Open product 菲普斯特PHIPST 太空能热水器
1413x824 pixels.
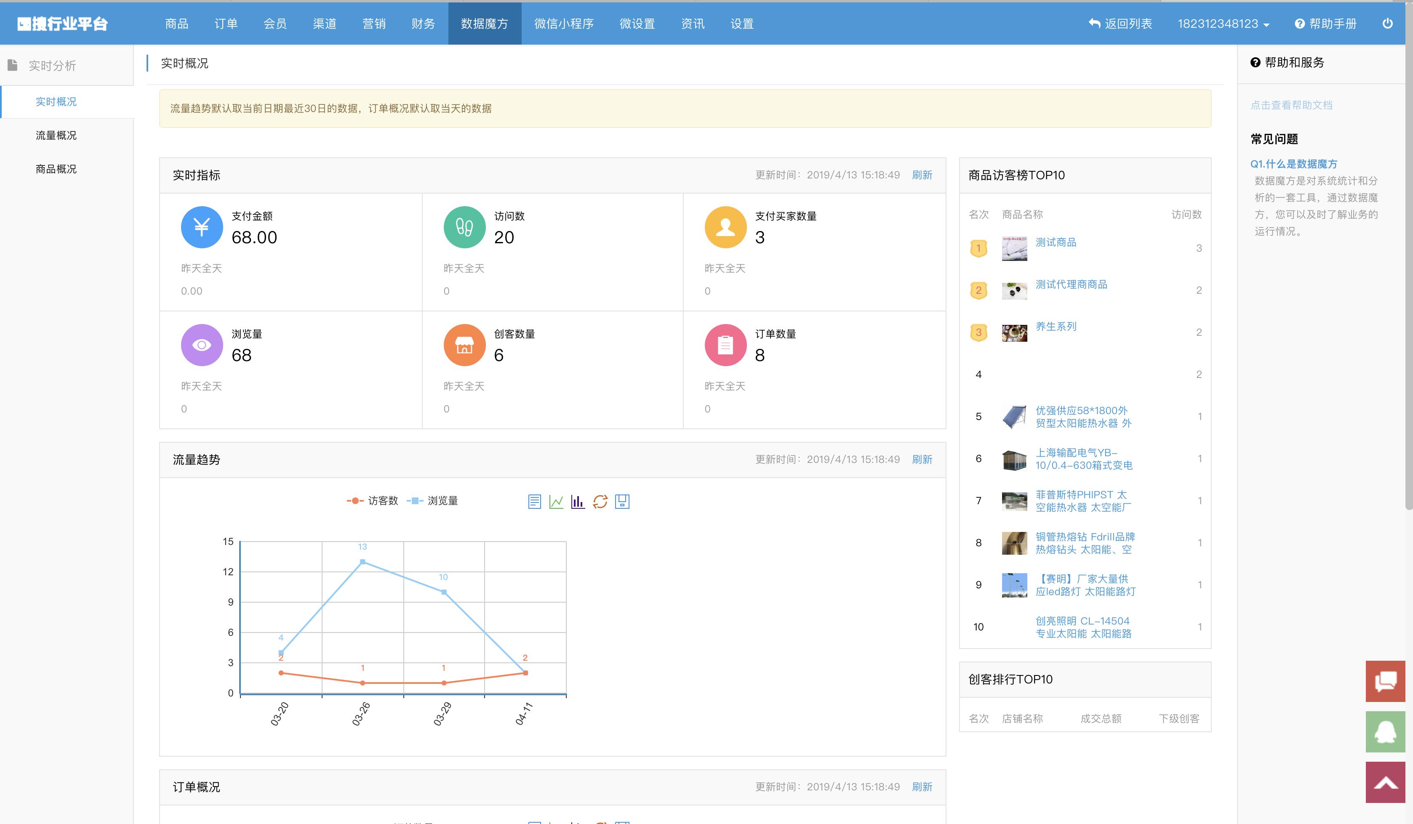pyautogui.click(x=1083, y=500)
